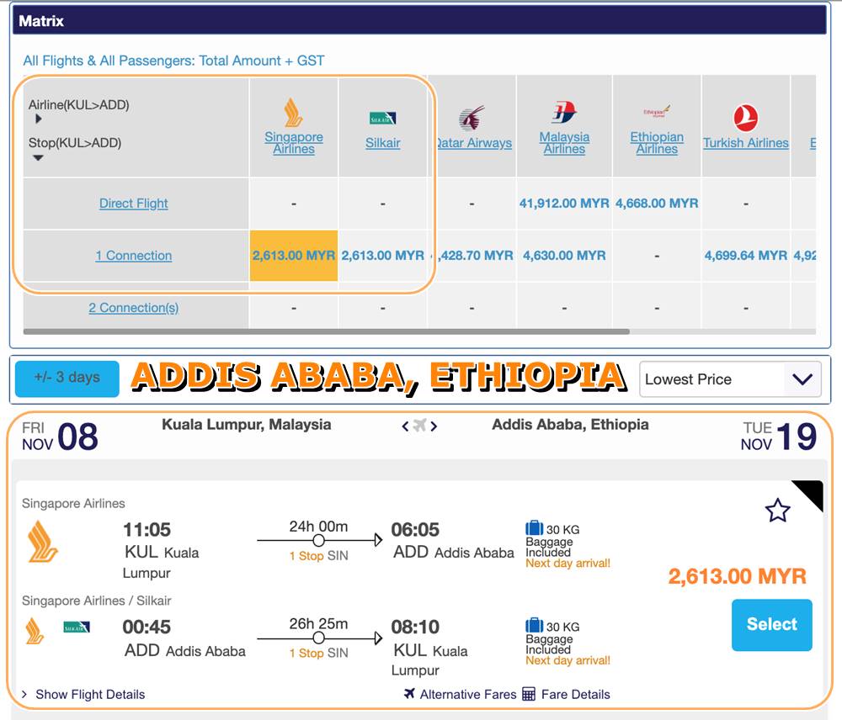This screenshot has height=720, width=842.
Task: Open the Malaysia Airlines link in matrix
Action: [564, 143]
